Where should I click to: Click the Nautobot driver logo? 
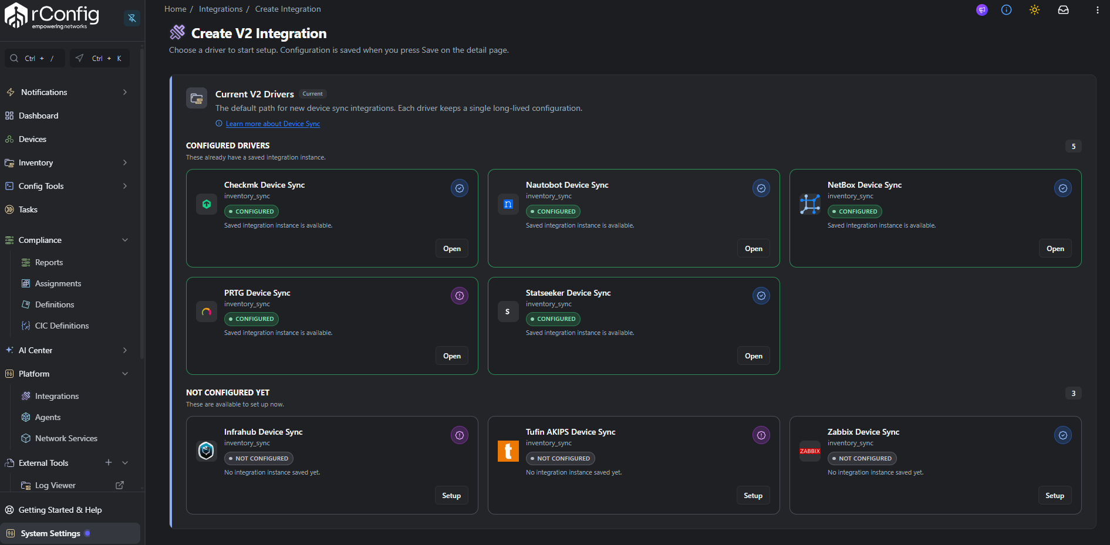click(x=508, y=204)
